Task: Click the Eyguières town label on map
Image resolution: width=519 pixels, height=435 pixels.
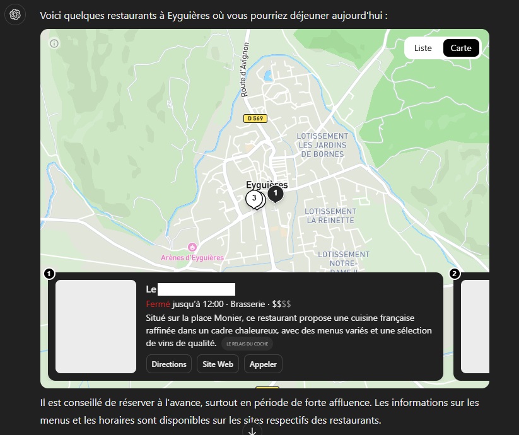Action: tap(266, 185)
